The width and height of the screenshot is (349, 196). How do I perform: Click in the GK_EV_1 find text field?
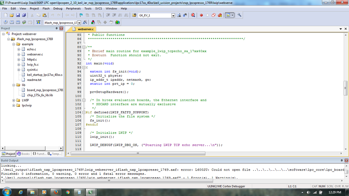click(x=155, y=15)
